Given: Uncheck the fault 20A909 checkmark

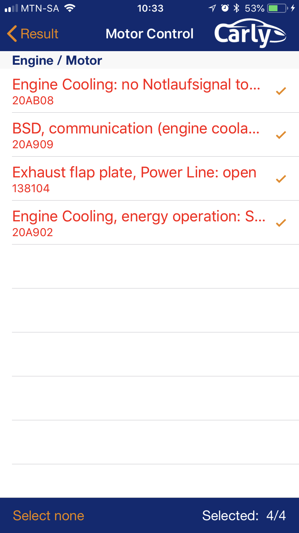Looking at the screenshot, I should [281, 135].
